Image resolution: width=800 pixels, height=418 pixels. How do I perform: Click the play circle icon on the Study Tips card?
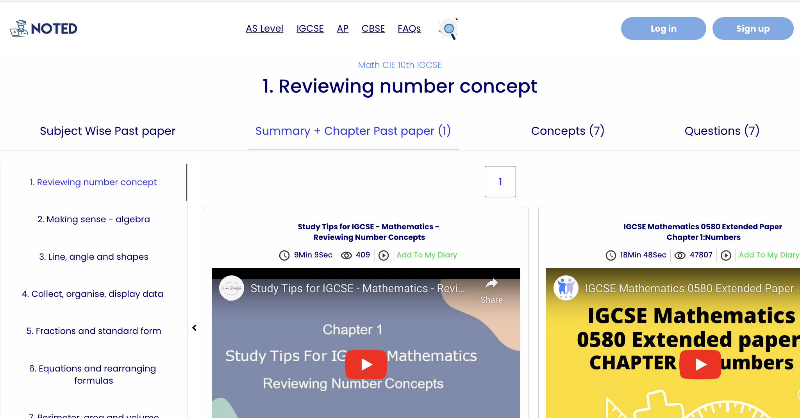tap(384, 255)
